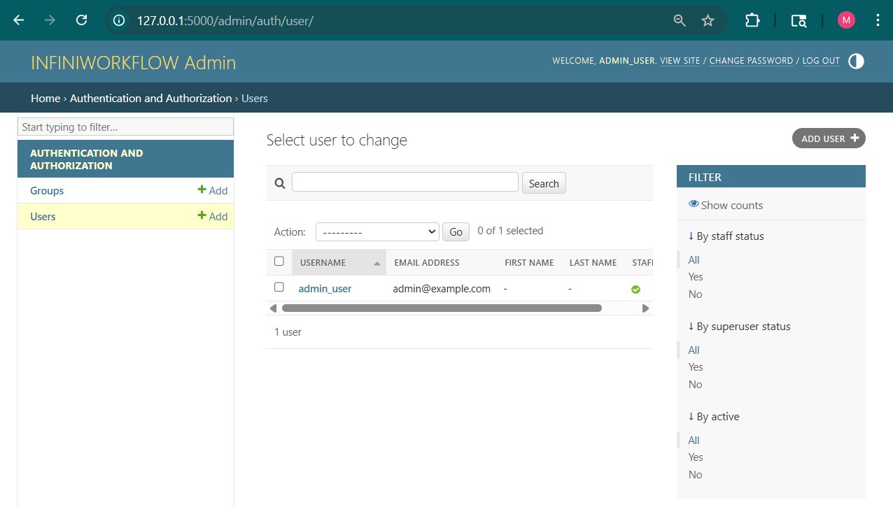This screenshot has width=893, height=507.
Task: Open the admin_user username link
Action: (x=325, y=288)
